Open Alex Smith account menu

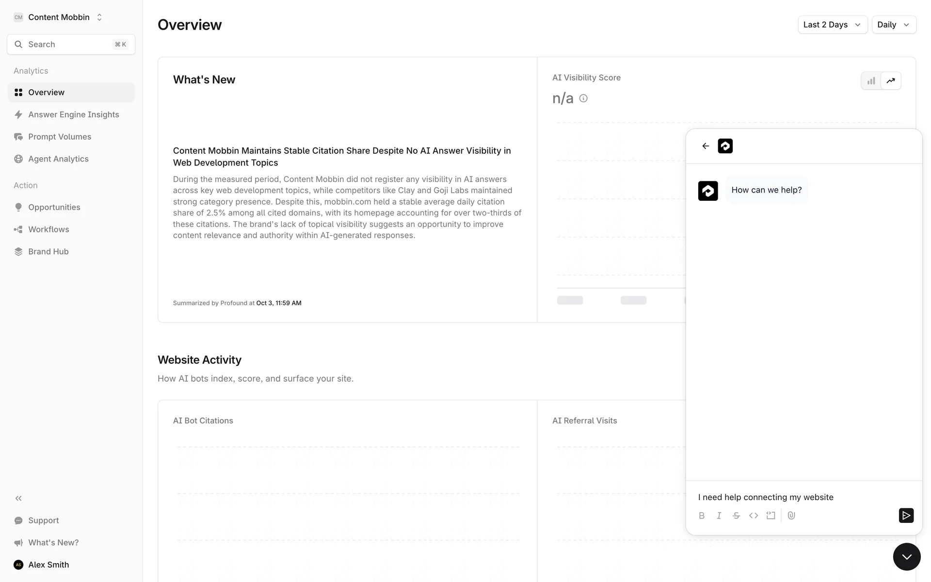48,565
